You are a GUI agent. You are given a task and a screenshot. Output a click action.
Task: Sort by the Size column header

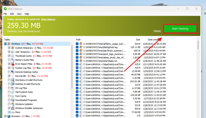(134, 40)
